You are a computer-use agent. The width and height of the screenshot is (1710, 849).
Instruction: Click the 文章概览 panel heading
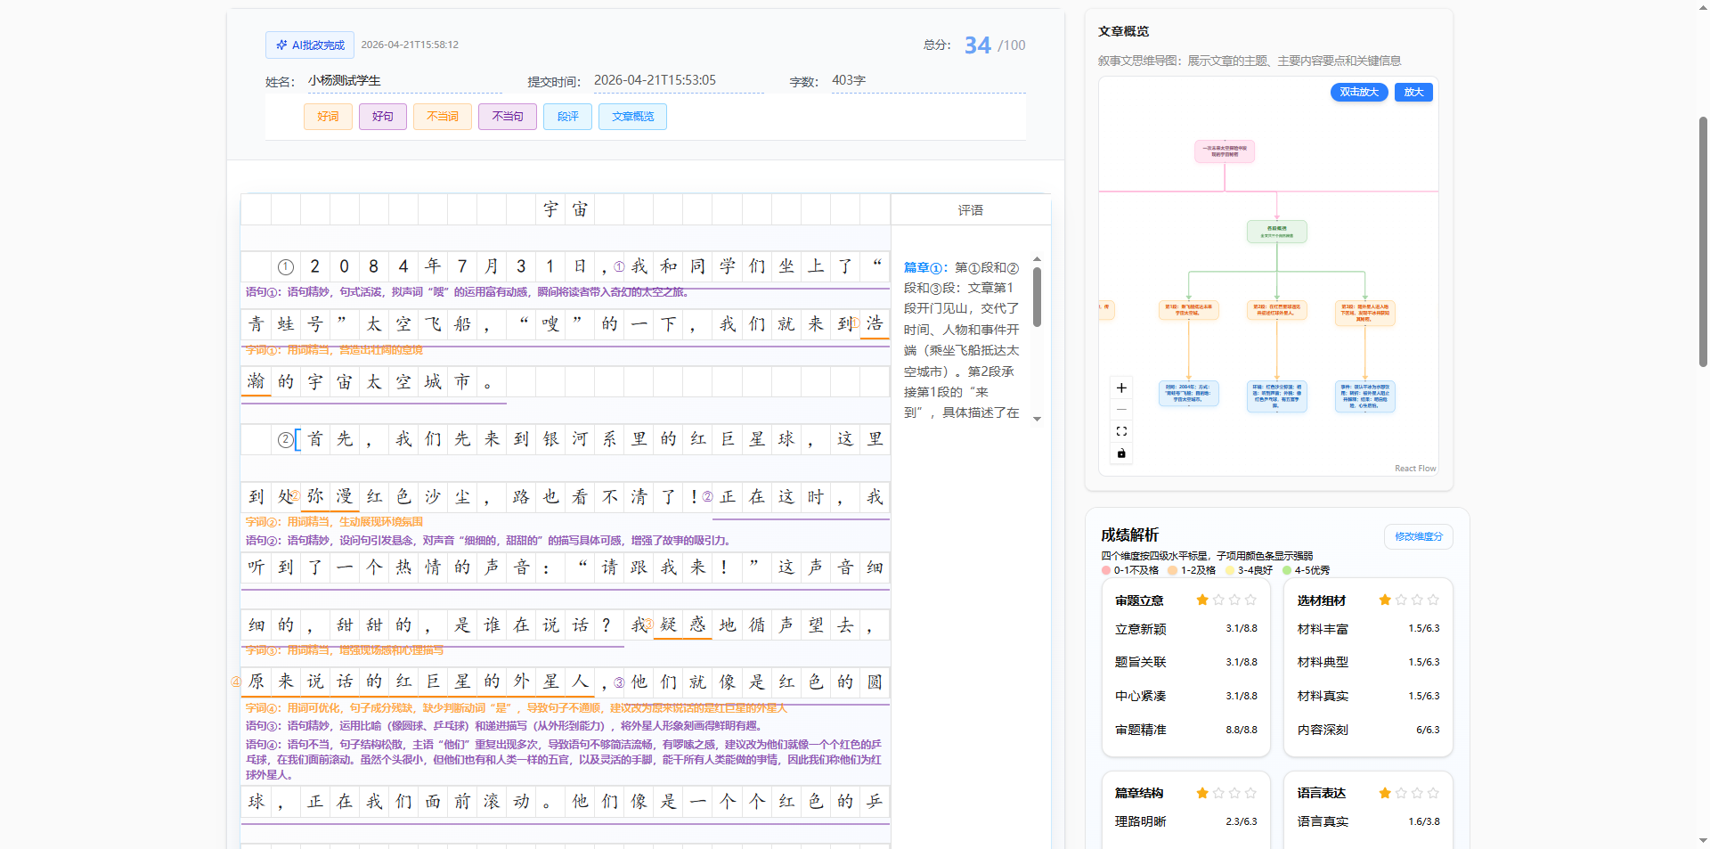[1123, 31]
